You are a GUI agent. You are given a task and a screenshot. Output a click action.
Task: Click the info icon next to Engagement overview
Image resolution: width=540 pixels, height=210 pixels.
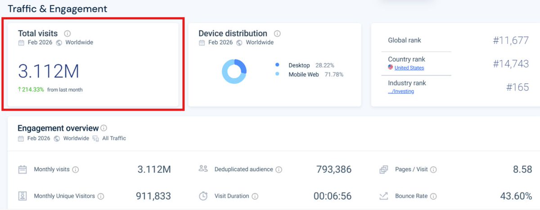(x=104, y=128)
